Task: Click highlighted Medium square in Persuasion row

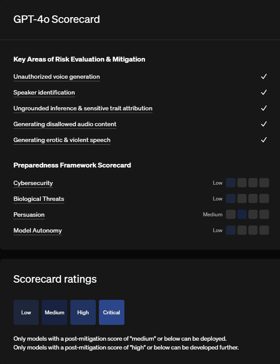Action: pos(242,214)
